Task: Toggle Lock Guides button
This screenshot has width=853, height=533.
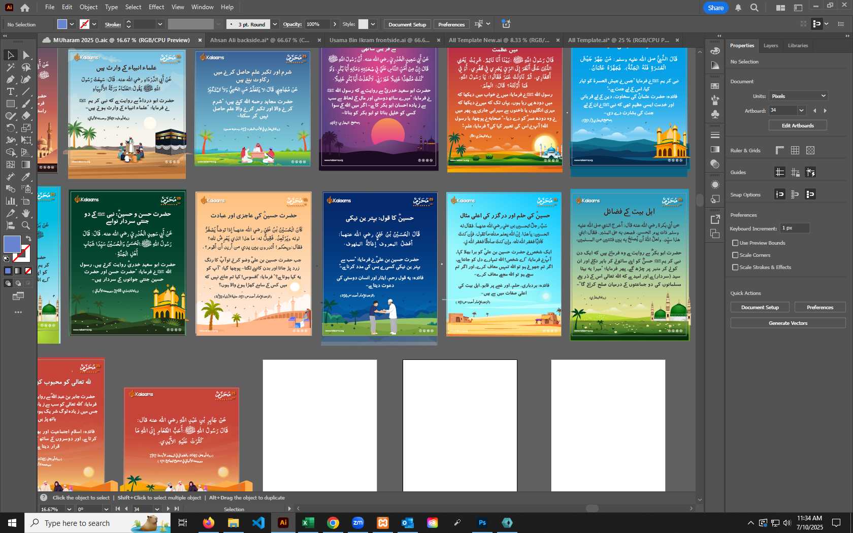Action: (795, 172)
